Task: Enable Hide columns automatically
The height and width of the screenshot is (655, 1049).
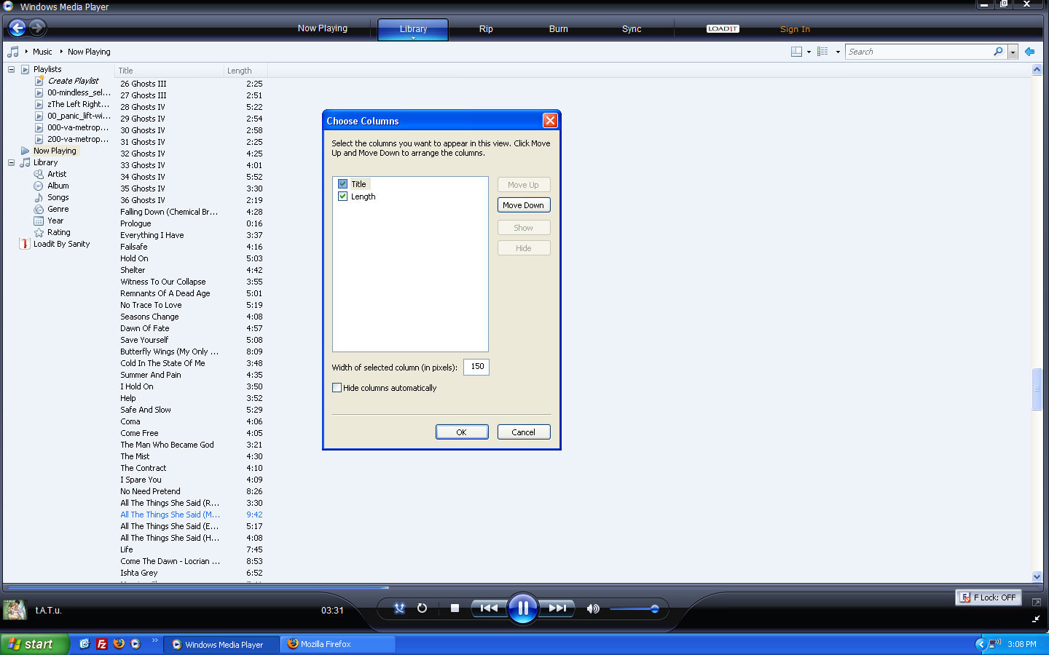Action: pos(337,388)
